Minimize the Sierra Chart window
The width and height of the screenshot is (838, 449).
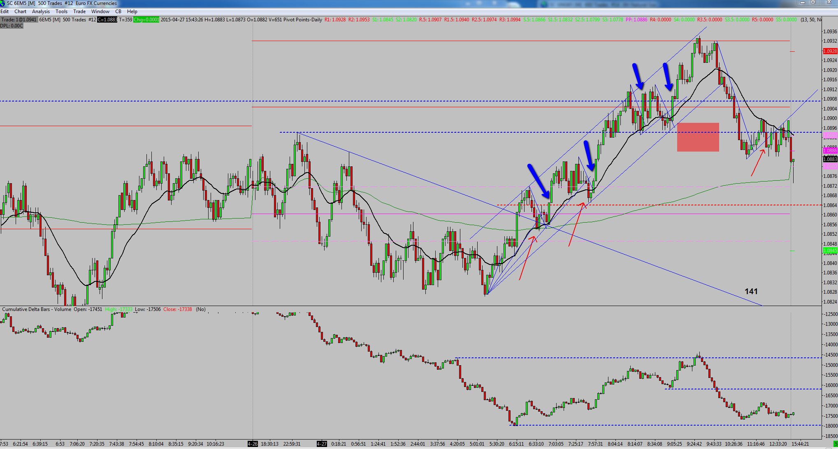[x=803, y=2]
